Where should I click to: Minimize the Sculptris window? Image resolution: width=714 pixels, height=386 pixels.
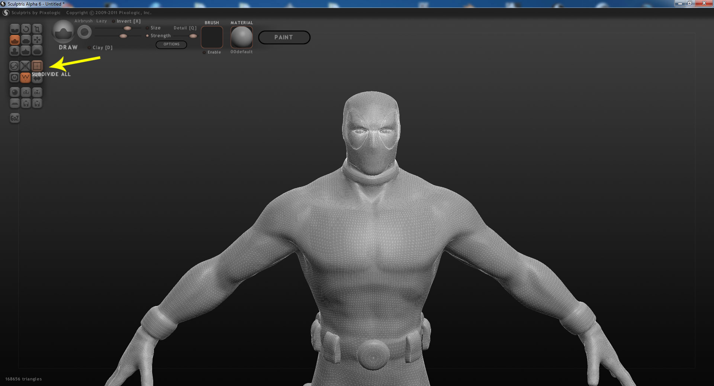(680, 3)
